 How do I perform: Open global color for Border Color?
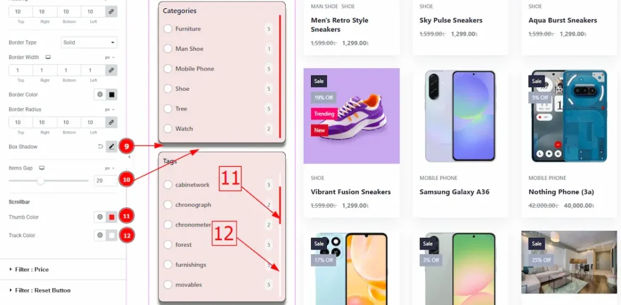(x=100, y=94)
